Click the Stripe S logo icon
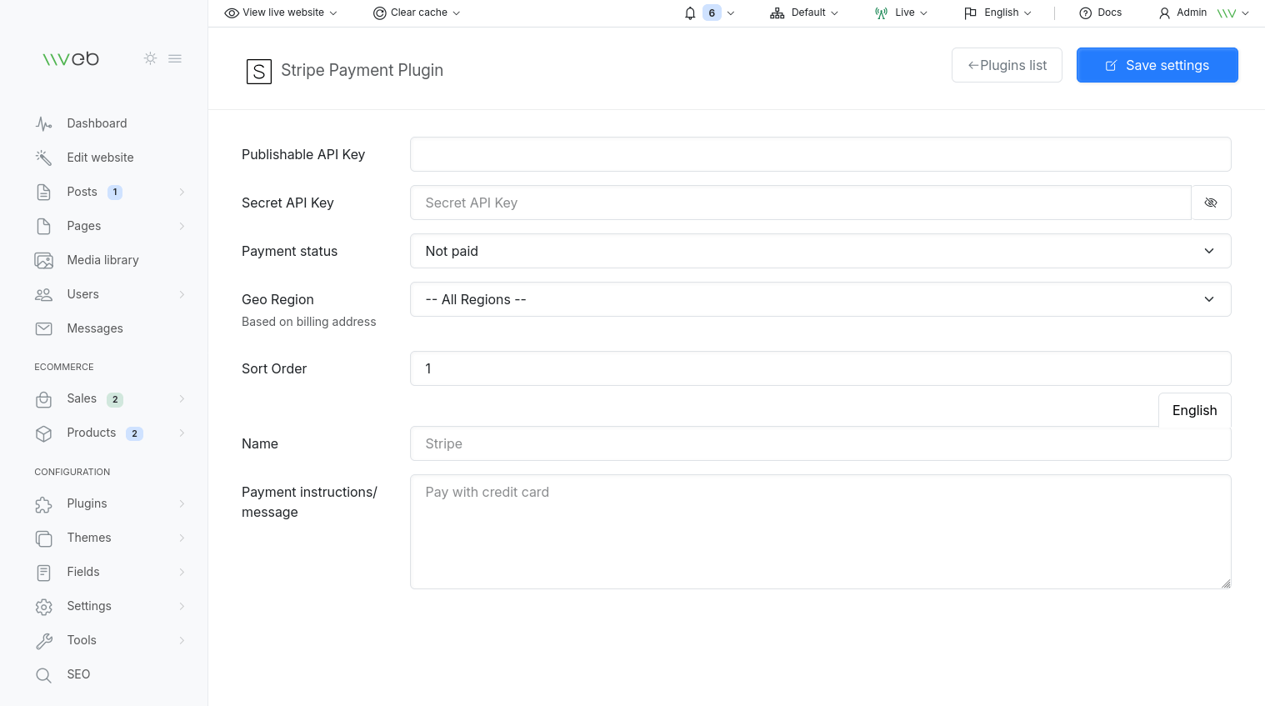Viewport: 1265px width, 706px height. click(259, 72)
